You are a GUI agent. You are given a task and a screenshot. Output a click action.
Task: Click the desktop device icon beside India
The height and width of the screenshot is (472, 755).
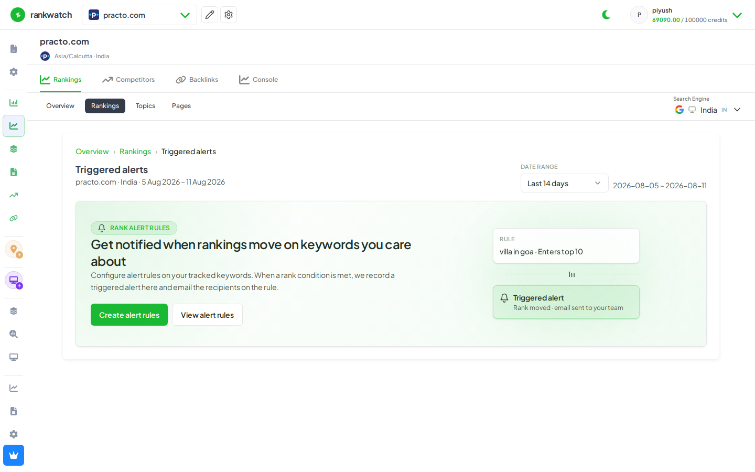692,110
